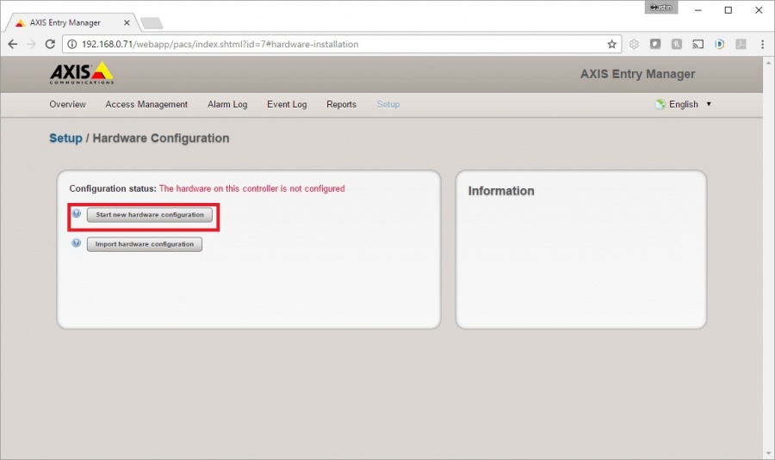Open the Reports page
The image size is (775, 460).
(x=341, y=104)
